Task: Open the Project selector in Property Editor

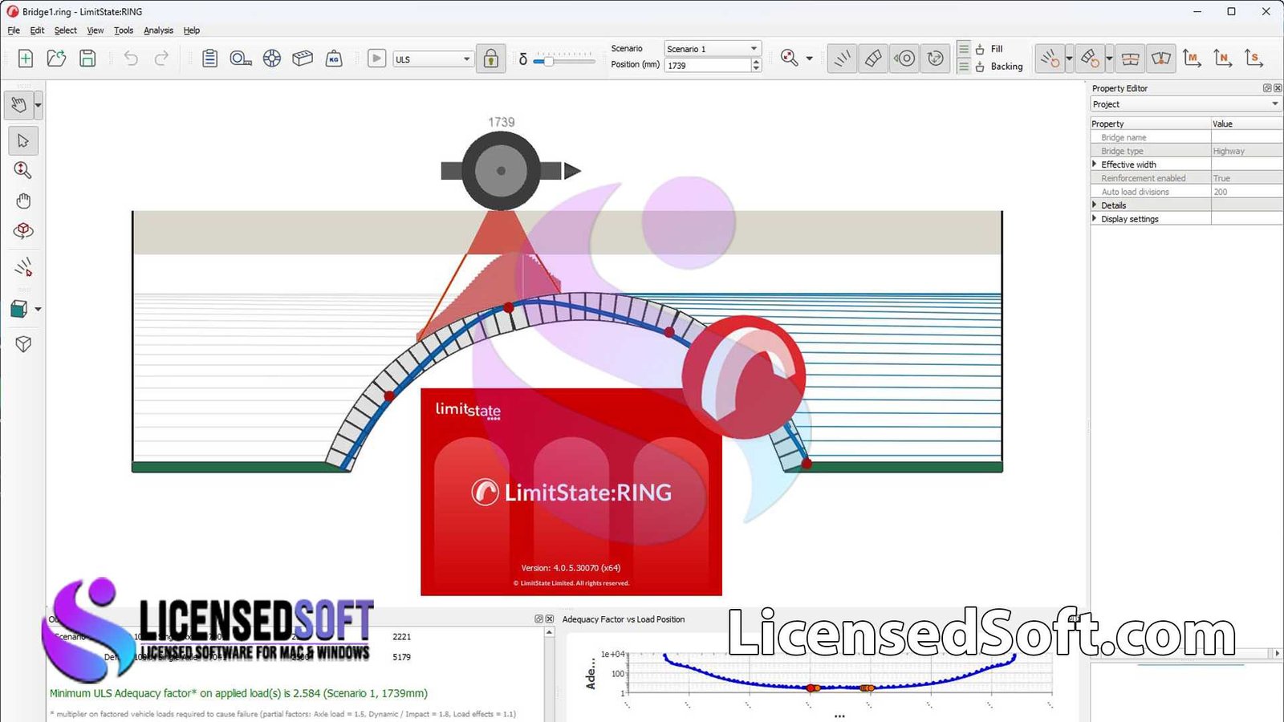Action: (x=1185, y=104)
